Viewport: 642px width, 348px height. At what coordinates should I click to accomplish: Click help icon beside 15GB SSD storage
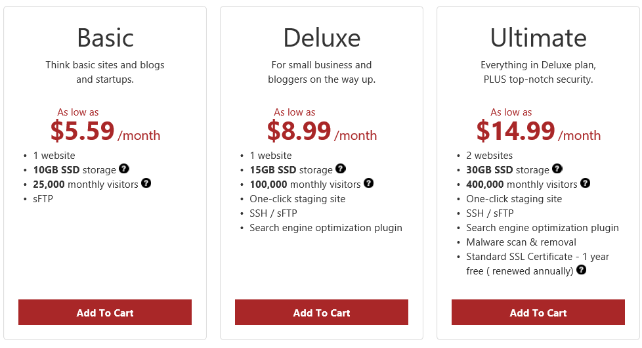(x=341, y=169)
